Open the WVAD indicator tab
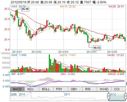The image size is (127, 102). pos(104,89)
